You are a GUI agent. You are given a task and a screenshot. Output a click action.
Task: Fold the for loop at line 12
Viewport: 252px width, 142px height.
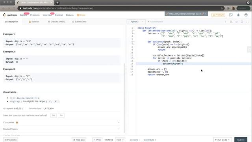pos(134,58)
